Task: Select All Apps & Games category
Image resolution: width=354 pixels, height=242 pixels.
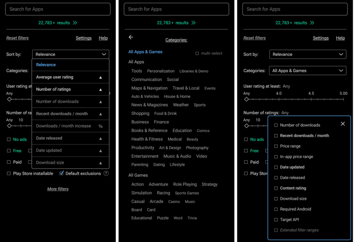Action: click(x=145, y=52)
